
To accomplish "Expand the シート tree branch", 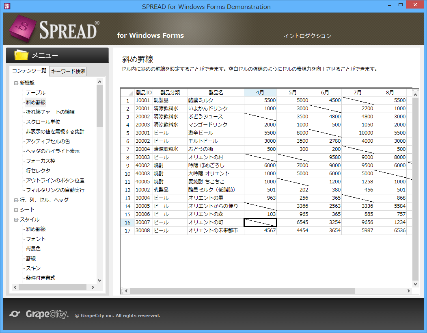I will click(x=15, y=209).
